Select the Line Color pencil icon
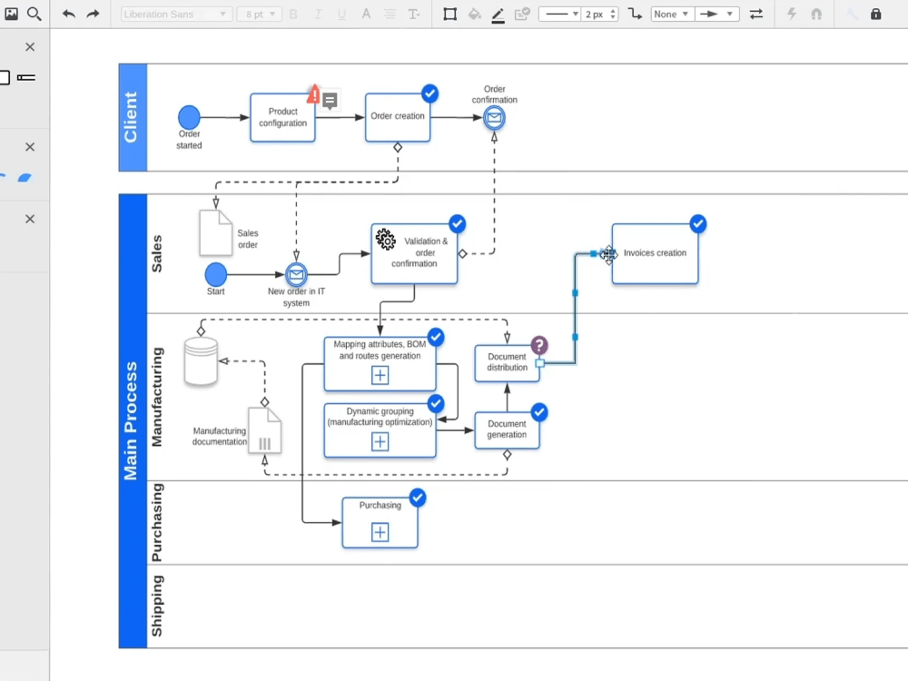 point(498,14)
